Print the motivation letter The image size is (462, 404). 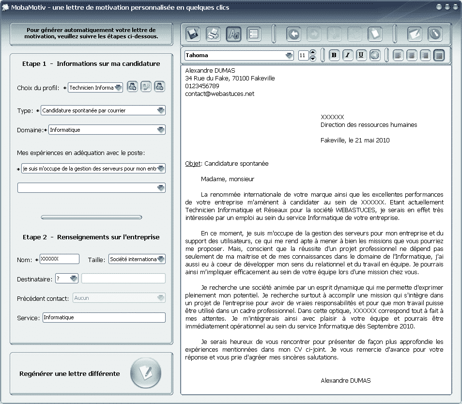click(x=213, y=34)
